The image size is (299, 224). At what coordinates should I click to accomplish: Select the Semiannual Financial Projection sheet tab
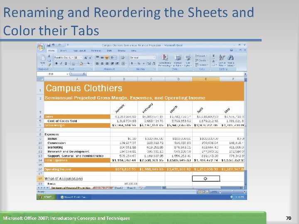tap(71, 188)
